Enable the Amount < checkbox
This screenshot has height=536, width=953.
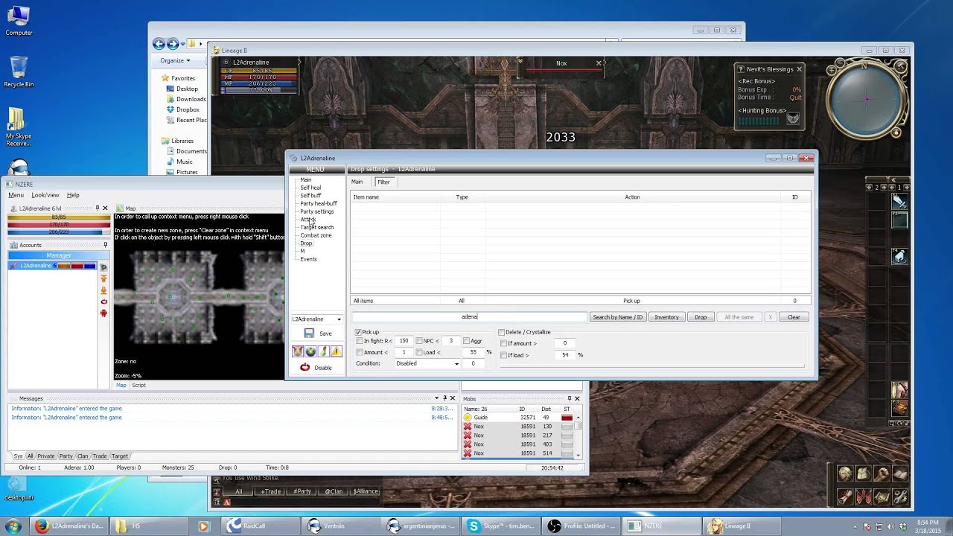[x=360, y=352]
